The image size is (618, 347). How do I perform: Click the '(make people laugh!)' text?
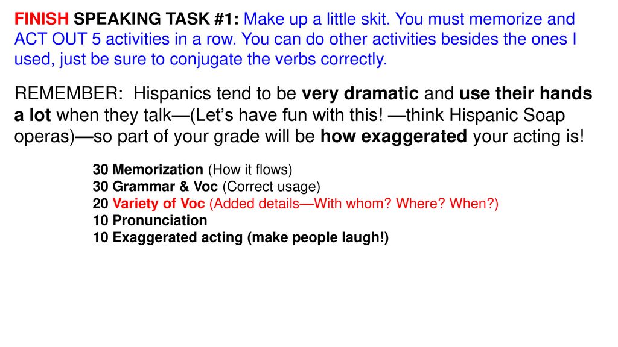pos(317,237)
